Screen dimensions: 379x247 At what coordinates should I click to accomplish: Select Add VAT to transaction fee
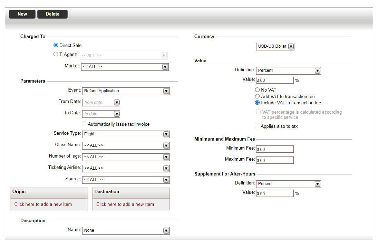pyautogui.click(x=257, y=96)
